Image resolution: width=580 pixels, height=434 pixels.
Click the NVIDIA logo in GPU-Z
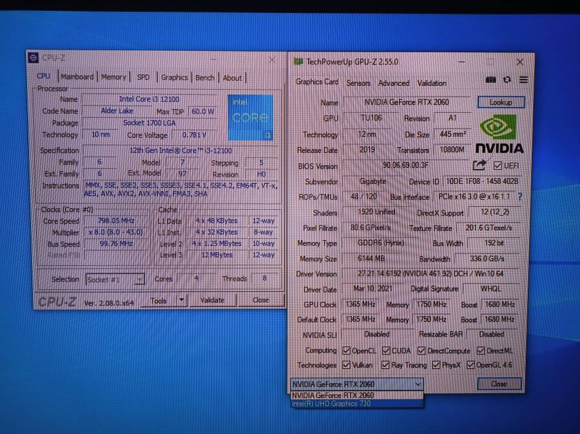click(x=499, y=134)
